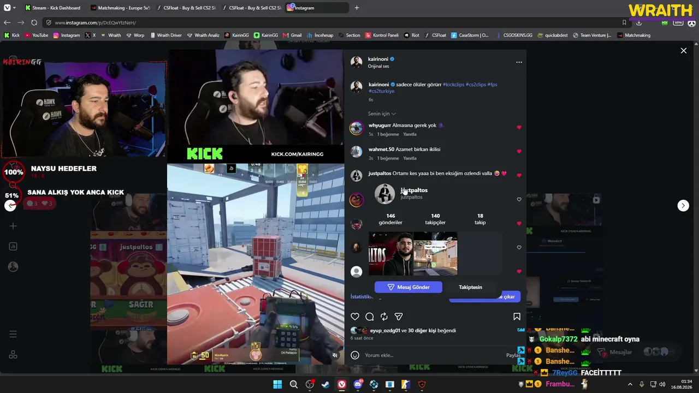This screenshot has width=699, height=393.
Task: Go to the next post arrow
Action: 683,205
